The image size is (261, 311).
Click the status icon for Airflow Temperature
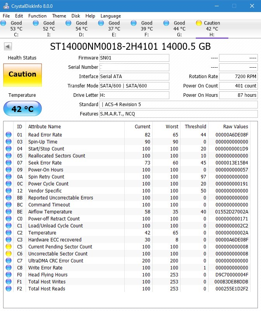point(9,211)
